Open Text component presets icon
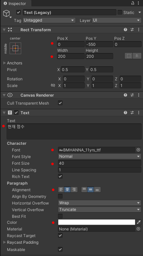 (132, 113)
